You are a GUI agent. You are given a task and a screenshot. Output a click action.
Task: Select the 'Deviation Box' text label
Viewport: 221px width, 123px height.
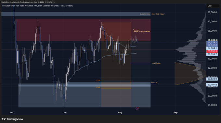click(x=145, y=14)
